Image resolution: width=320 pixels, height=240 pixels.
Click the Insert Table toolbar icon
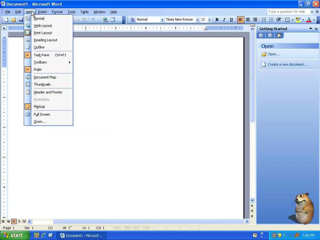point(112,20)
